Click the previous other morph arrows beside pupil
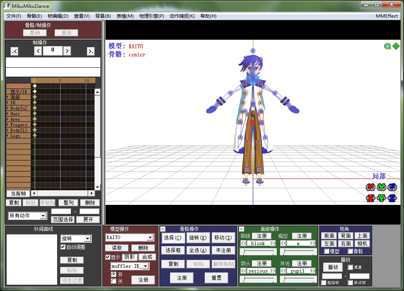Image resolution: width=404 pixels, height=291 pixels. click(284, 271)
